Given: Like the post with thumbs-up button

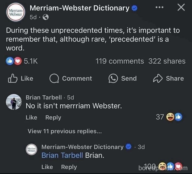Looking at the screenshot, I should pos(20,78).
